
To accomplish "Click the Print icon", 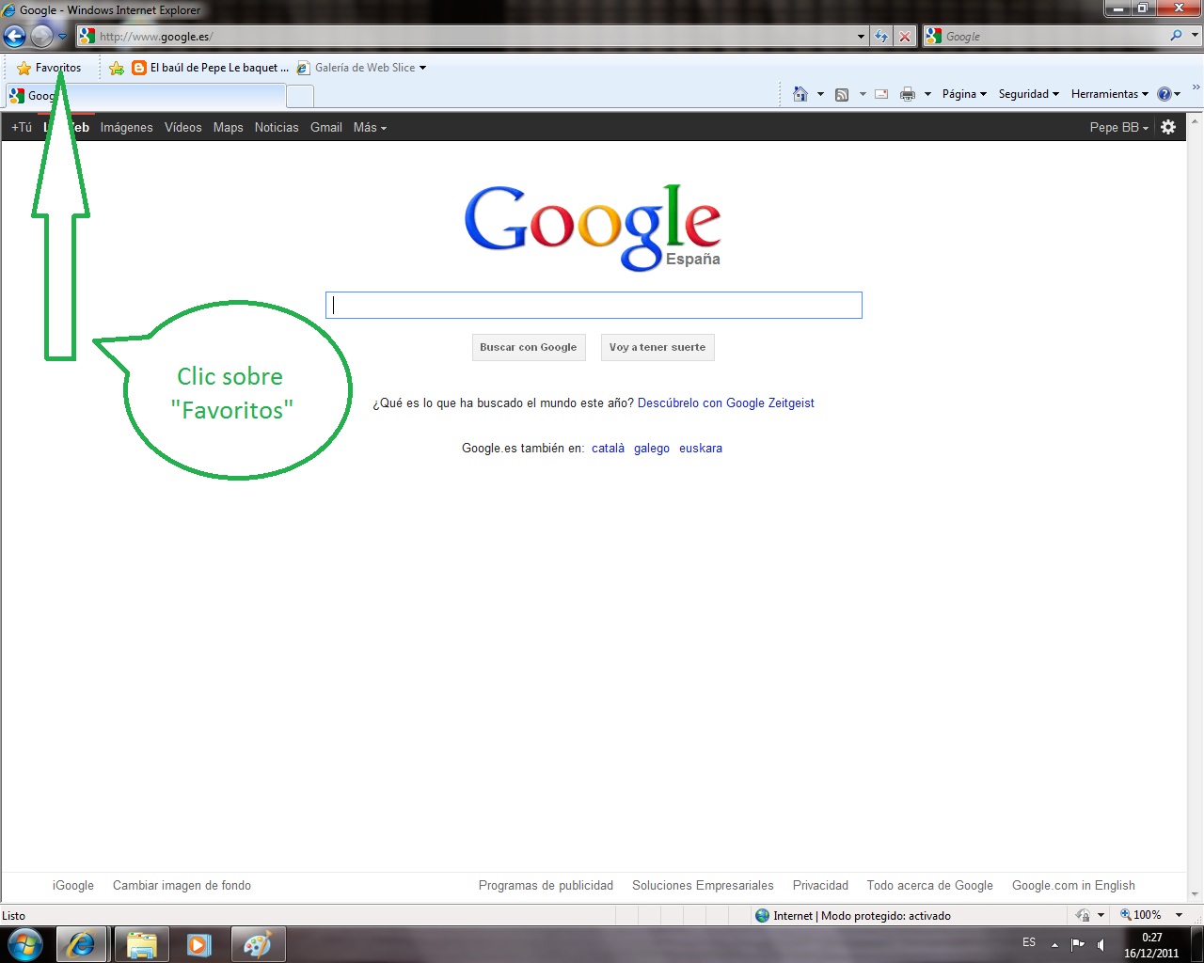I will point(908,94).
